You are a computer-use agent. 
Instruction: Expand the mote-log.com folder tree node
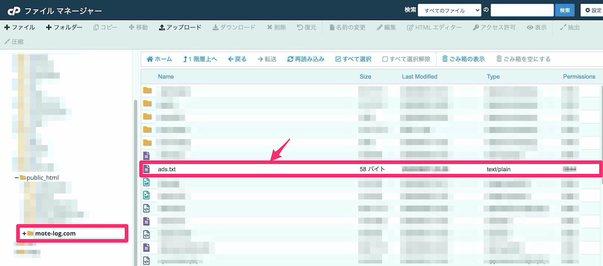(x=24, y=233)
